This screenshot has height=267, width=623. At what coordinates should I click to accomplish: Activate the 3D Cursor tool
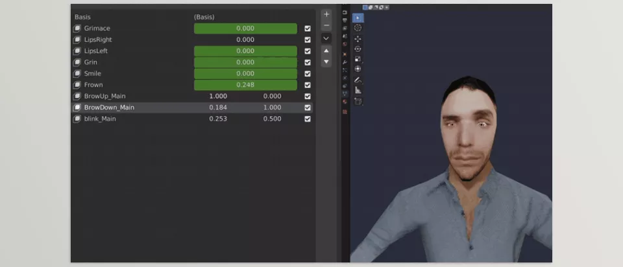click(358, 28)
